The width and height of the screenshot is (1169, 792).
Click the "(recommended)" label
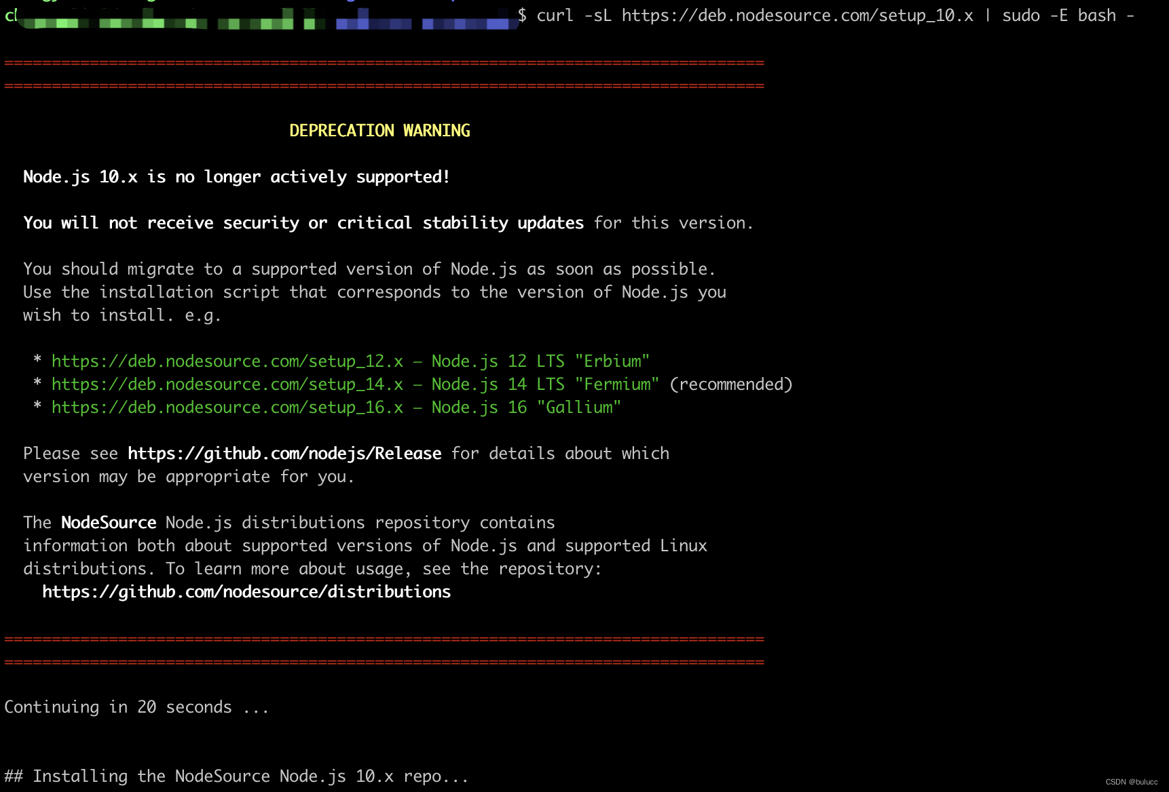click(731, 384)
